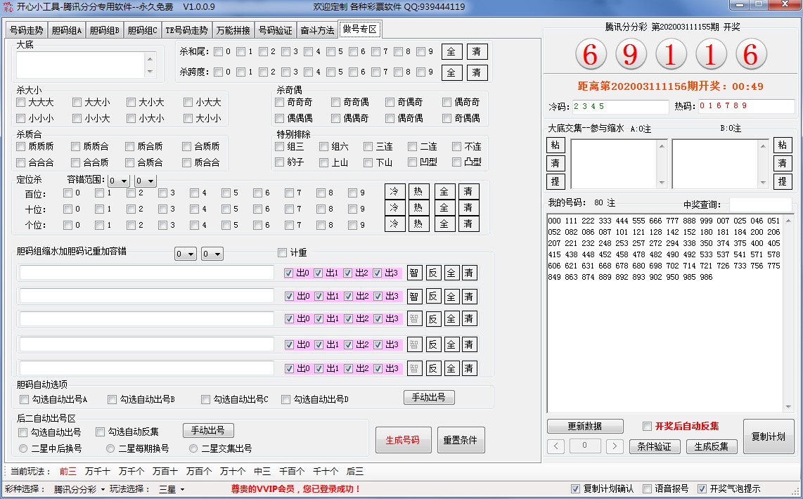Click the red 生成号码 button
803x499 pixels.
tap(403, 441)
